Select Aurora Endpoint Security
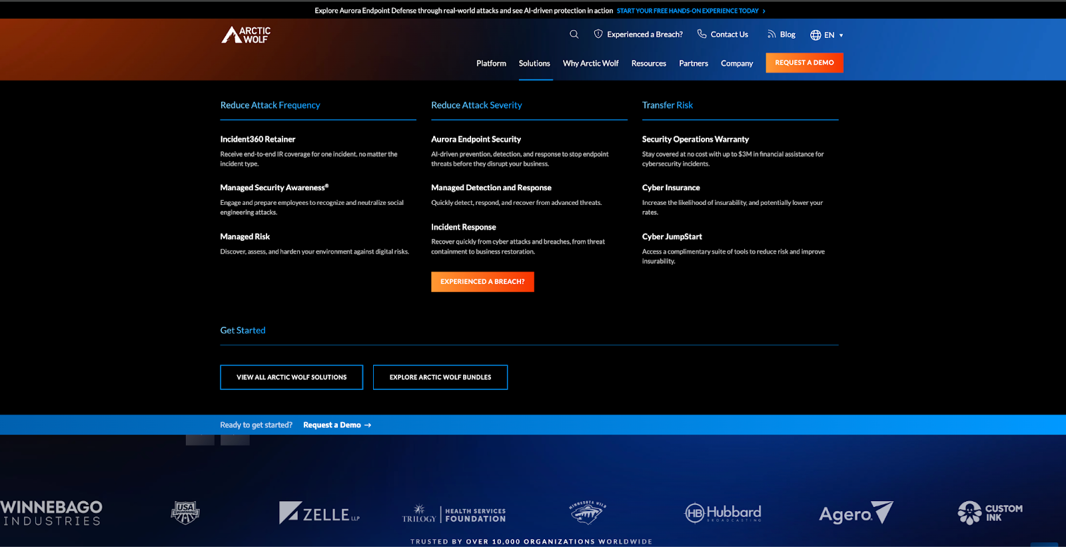This screenshot has width=1066, height=547. click(476, 139)
